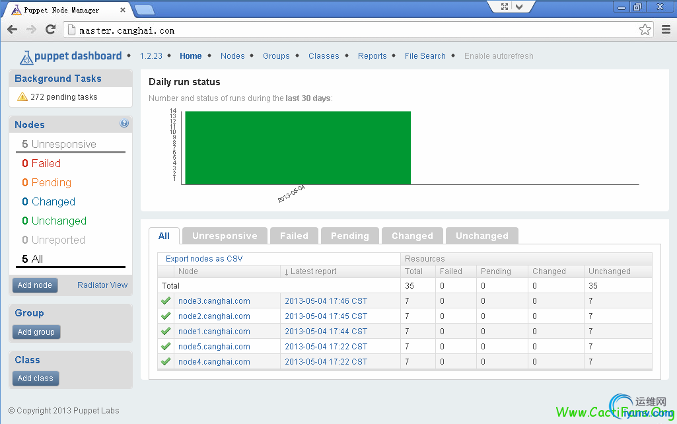Click pending tasks warning triangle icon
The width and height of the screenshot is (677, 424).
22,96
